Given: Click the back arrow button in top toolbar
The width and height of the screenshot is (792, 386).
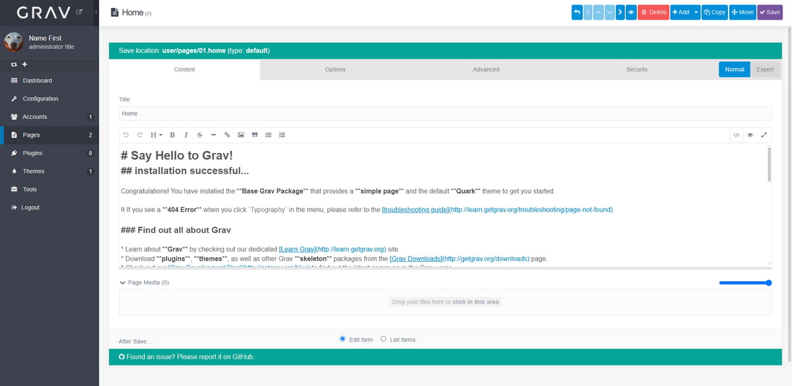Looking at the screenshot, I should tap(577, 12).
